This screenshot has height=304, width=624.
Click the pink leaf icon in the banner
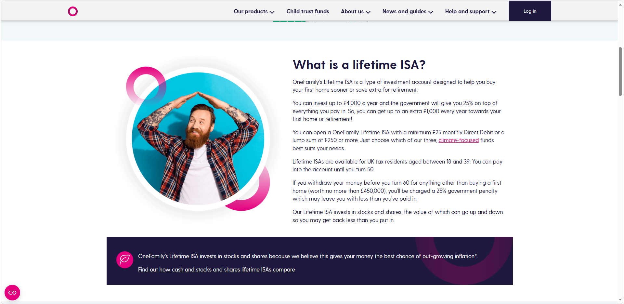pos(125,260)
